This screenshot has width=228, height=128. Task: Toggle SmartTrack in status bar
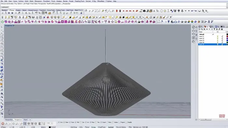coord(102,127)
